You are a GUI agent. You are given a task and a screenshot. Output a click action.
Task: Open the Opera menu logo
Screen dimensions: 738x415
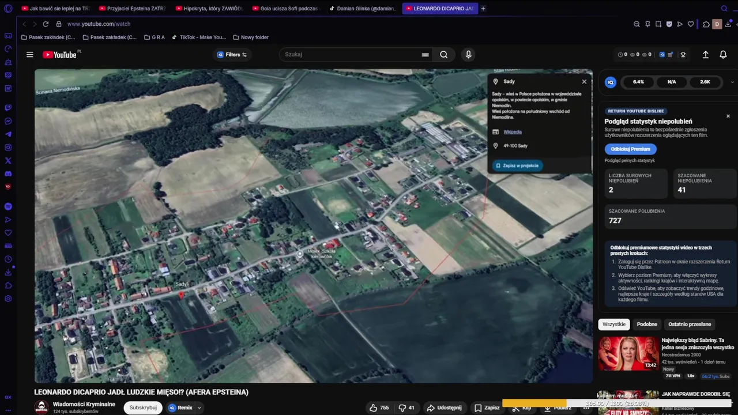click(x=8, y=9)
